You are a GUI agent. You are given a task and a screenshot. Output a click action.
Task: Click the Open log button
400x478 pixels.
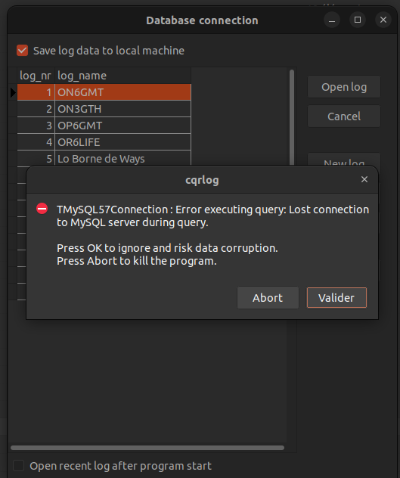tap(344, 87)
